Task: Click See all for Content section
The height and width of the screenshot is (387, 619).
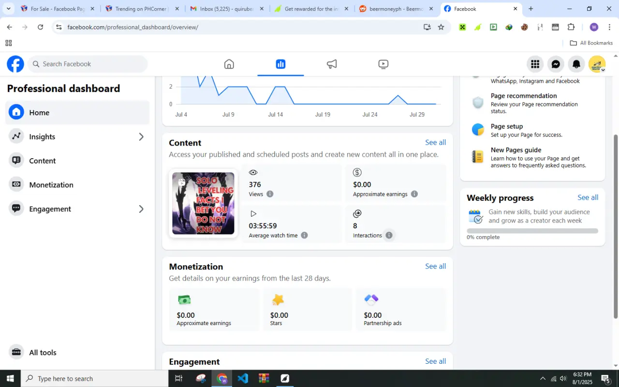Action: (435, 142)
